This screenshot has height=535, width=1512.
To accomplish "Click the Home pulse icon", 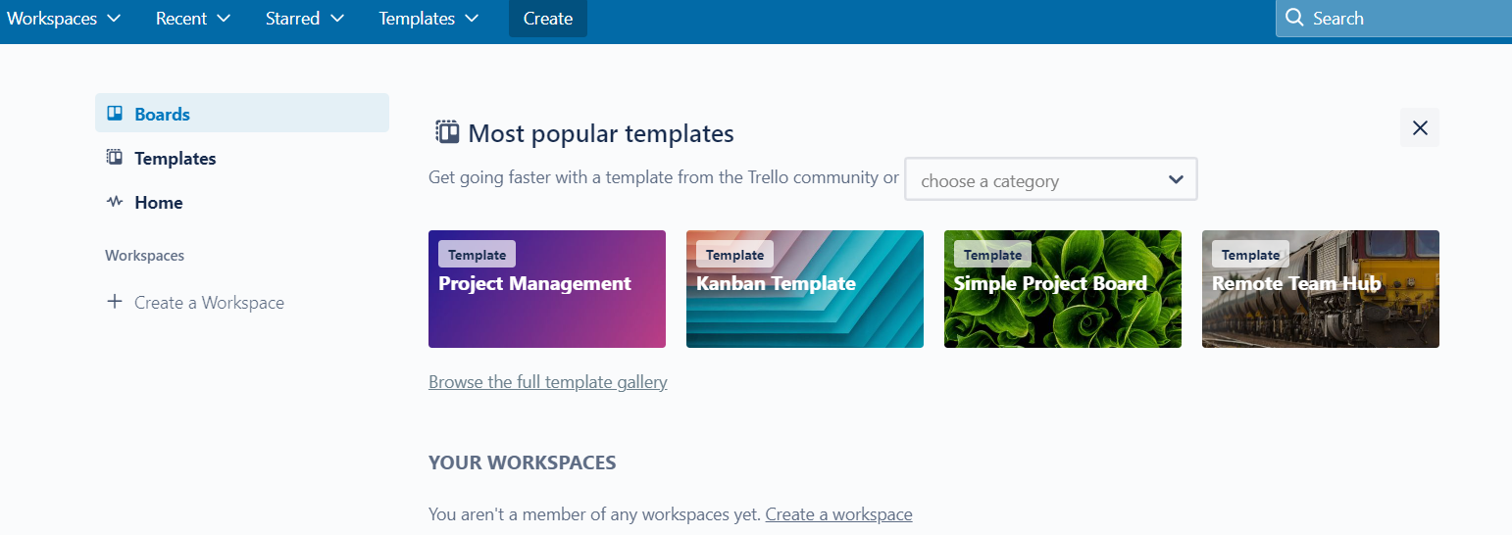I will 115,202.
